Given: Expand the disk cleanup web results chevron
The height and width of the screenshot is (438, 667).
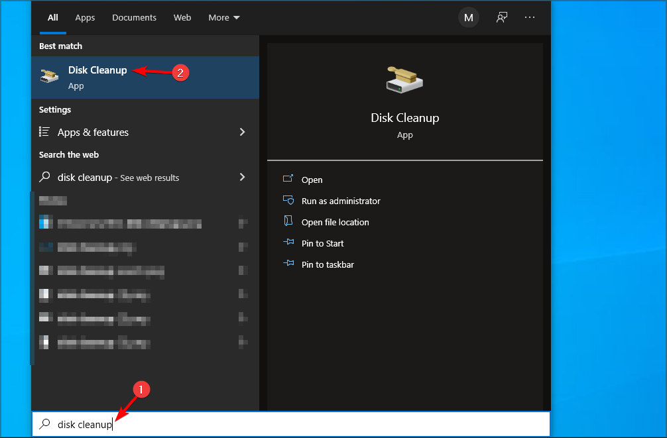Looking at the screenshot, I should coord(243,177).
